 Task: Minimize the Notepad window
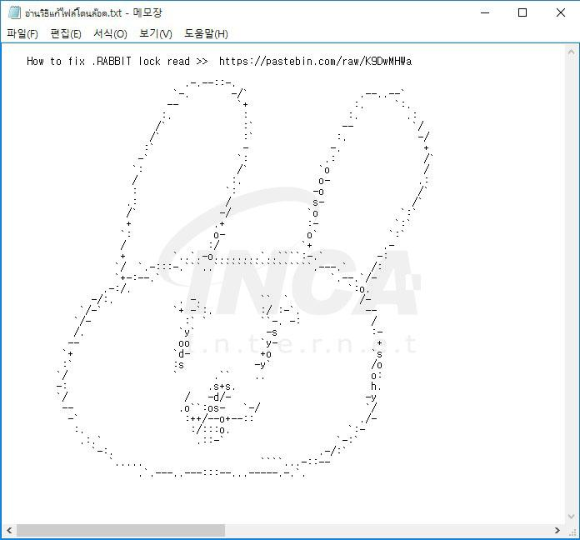[485, 12]
